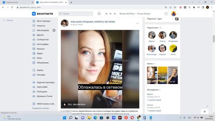Open the middle yellow clip thumbnail
Image resolution: width=215 pixels, height=121 pixels.
162,75
